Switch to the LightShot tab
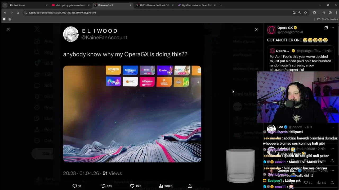 197,5
